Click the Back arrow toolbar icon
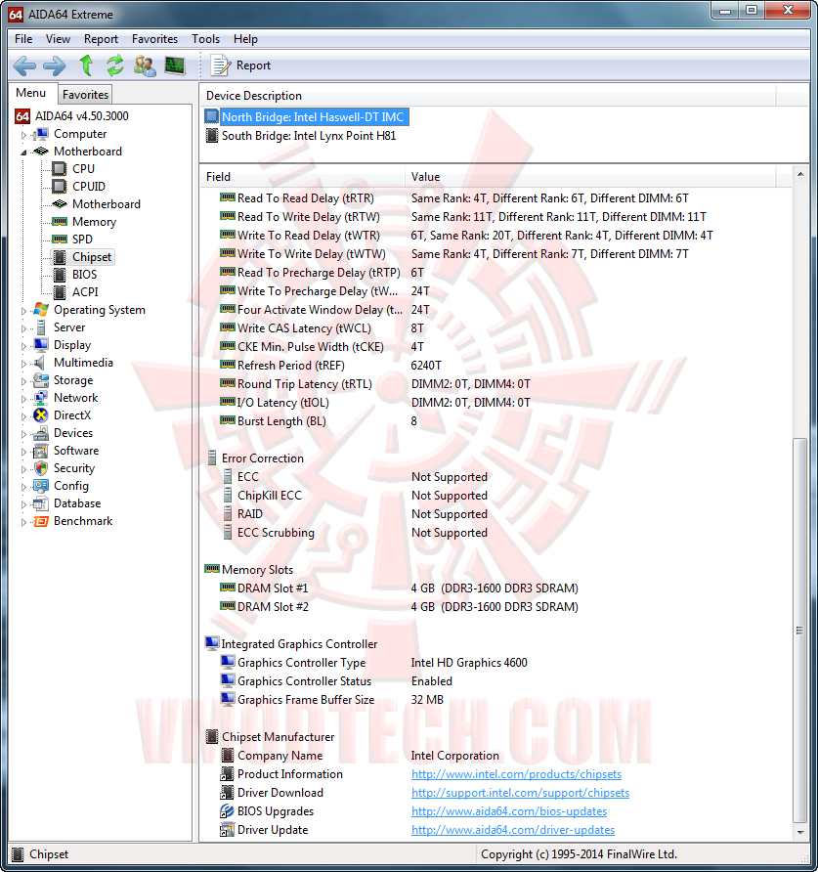 (x=24, y=65)
